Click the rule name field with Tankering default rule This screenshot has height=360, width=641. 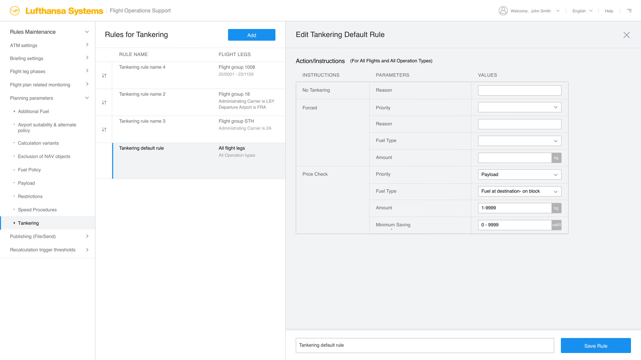pyautogui.click(x=425, y=345)
